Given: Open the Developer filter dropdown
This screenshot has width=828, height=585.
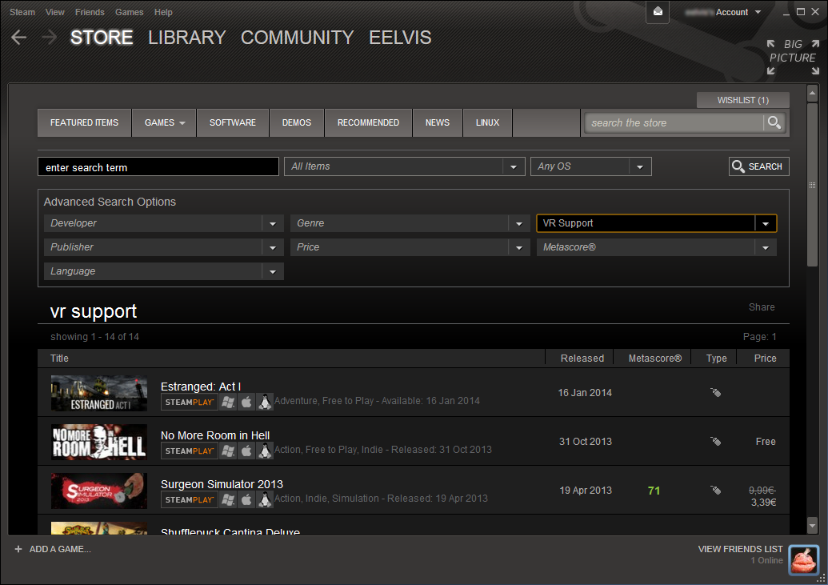Looking at the screenshot, I should pyautogui.click(x=164, y=223).
